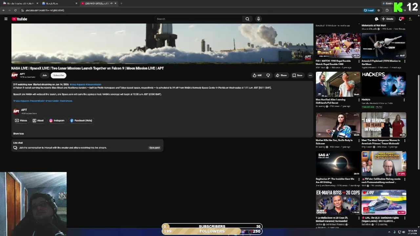Click the hashtag links below description
This screenshot has width=420, height=236.
pyautogui.click(x=43, y=101)
